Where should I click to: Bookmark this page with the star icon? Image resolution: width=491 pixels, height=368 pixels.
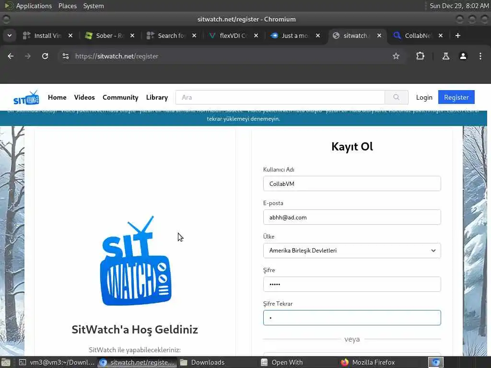[x=396, y=56]
